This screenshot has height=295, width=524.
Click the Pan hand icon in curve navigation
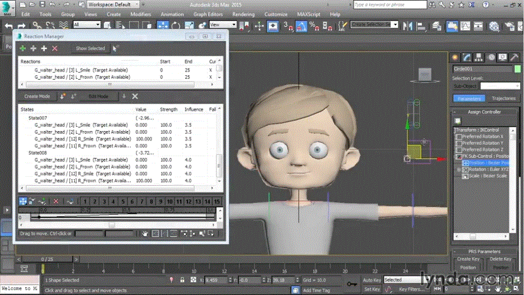pos(145,234)
